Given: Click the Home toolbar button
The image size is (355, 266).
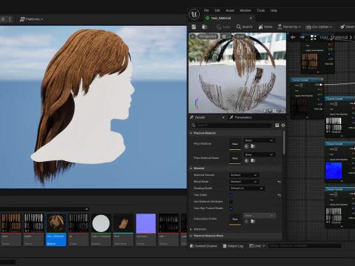Looking at the screenshot, I should pyautogui.click(x=266, y=27).
